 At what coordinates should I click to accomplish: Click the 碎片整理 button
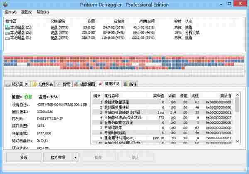pos(58,157)
